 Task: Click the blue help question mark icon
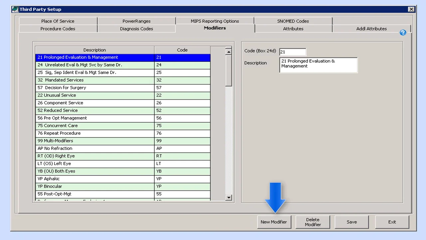403,33
